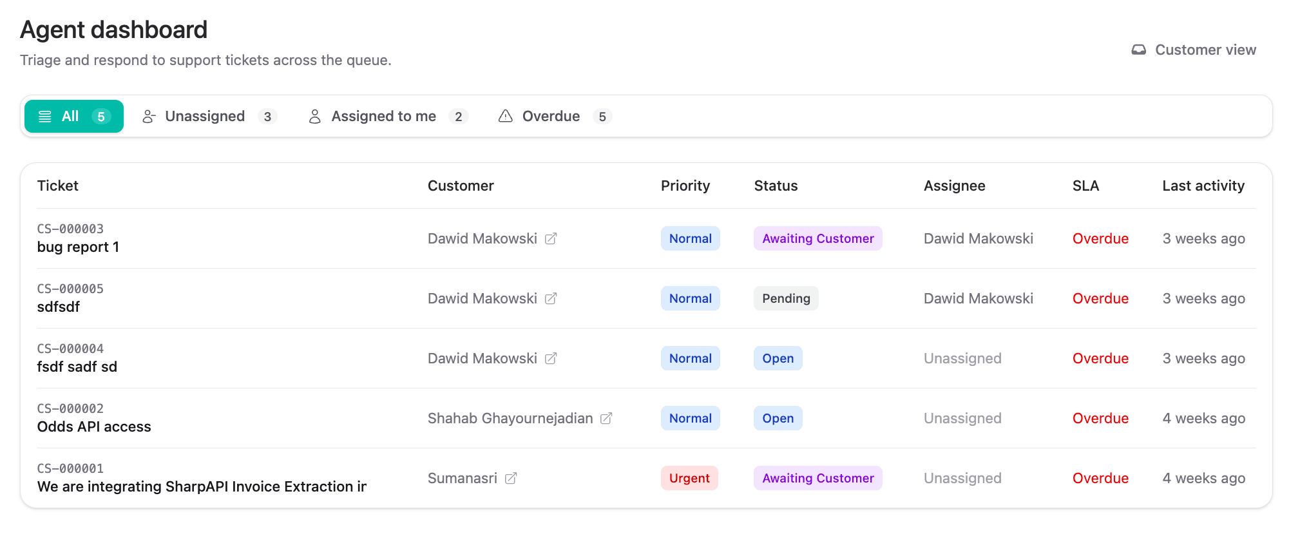The height and width of the screenshot is (545, 1309).
Task: Click customer Dawid Makowski in CS-000003 row
Action: (x=483, y=239)
